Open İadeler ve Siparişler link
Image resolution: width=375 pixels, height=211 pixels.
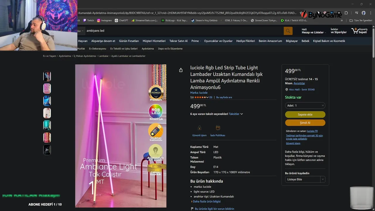coord(338,31)
